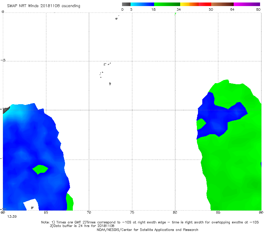This screenshot has width=264, height=232.
Task: Click the colorbar label '18'
Action: pyautogui.click(x=153, y=9)
